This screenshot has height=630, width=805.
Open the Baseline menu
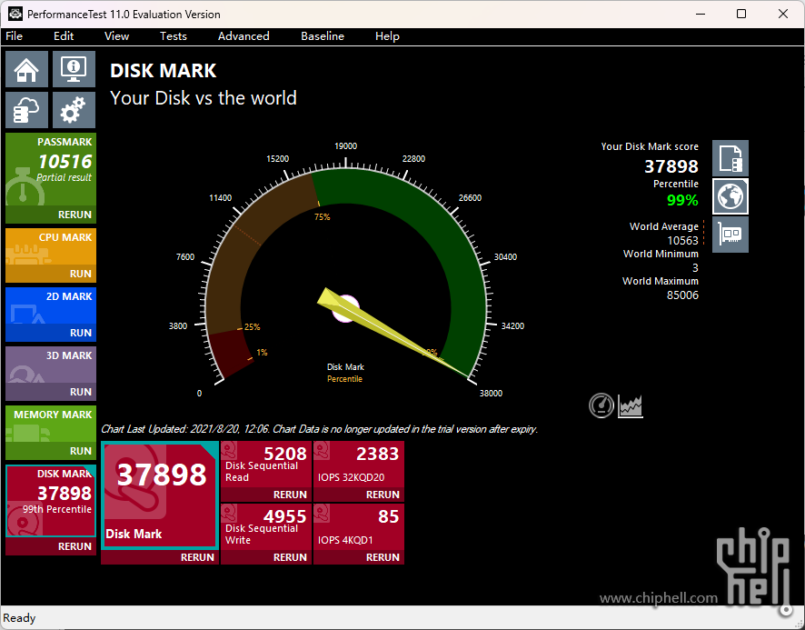coord(323,36)
